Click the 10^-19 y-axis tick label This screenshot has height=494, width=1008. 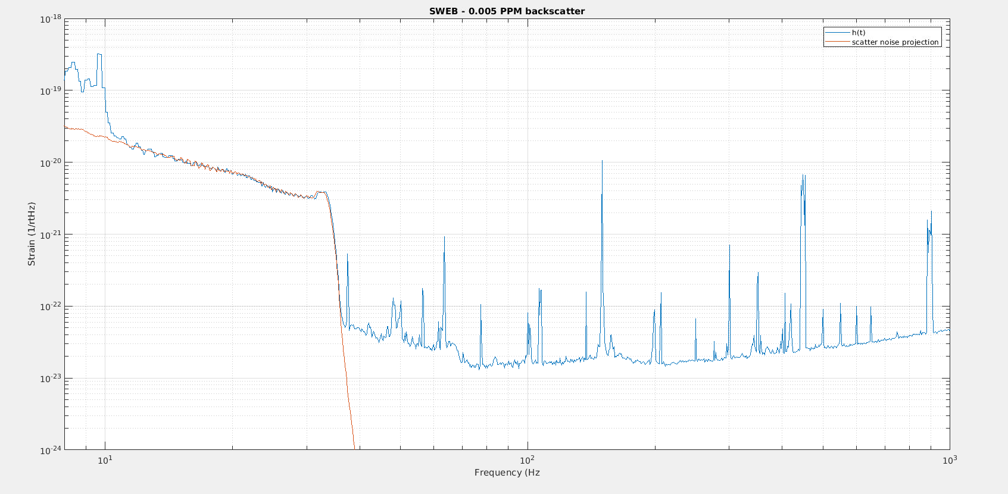[x=51, y=91]
